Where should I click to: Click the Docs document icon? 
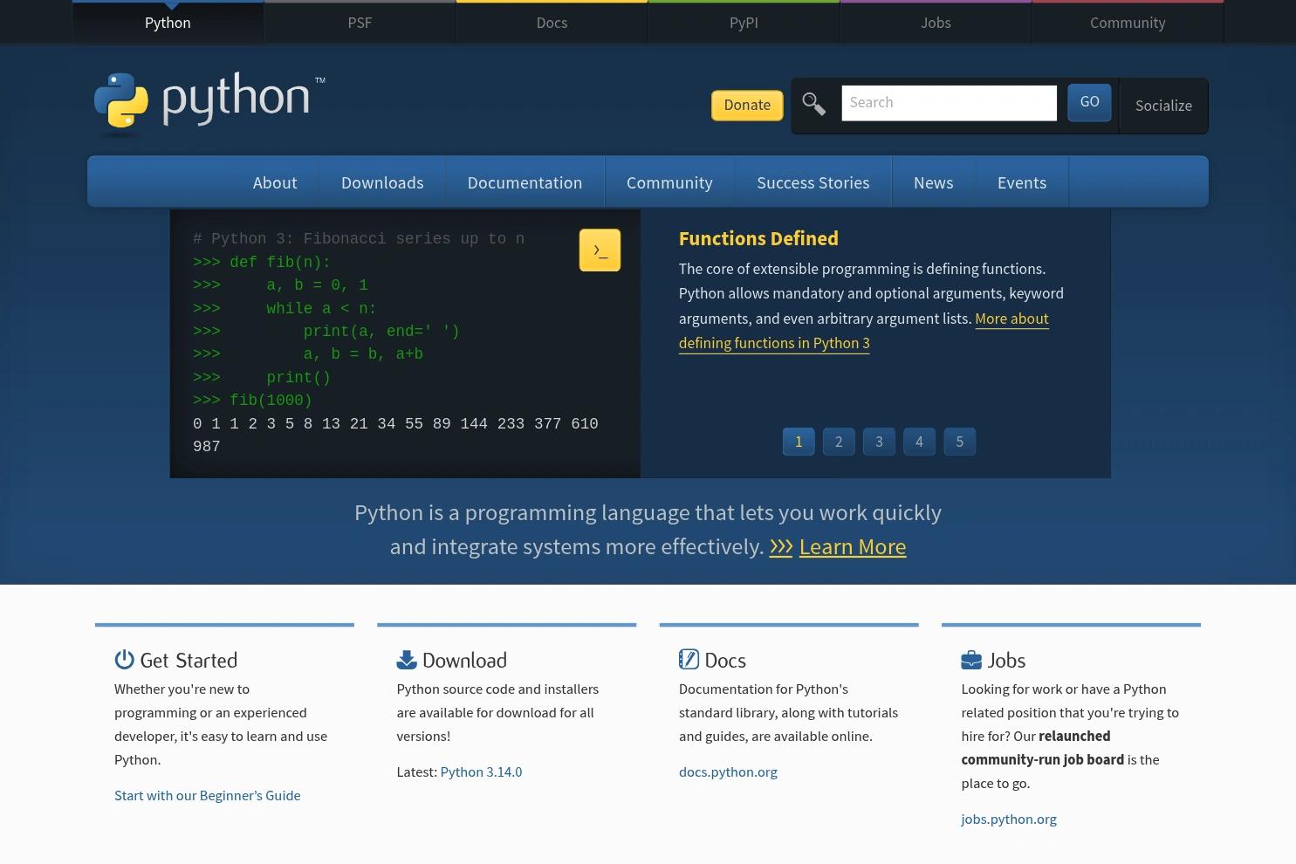689,659
